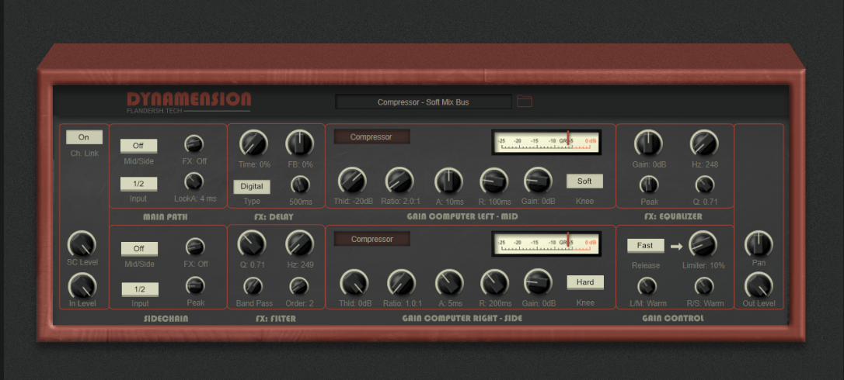Click the Equalizer Gain: 0dB knob
844x380 pixels.
[649, 143]
